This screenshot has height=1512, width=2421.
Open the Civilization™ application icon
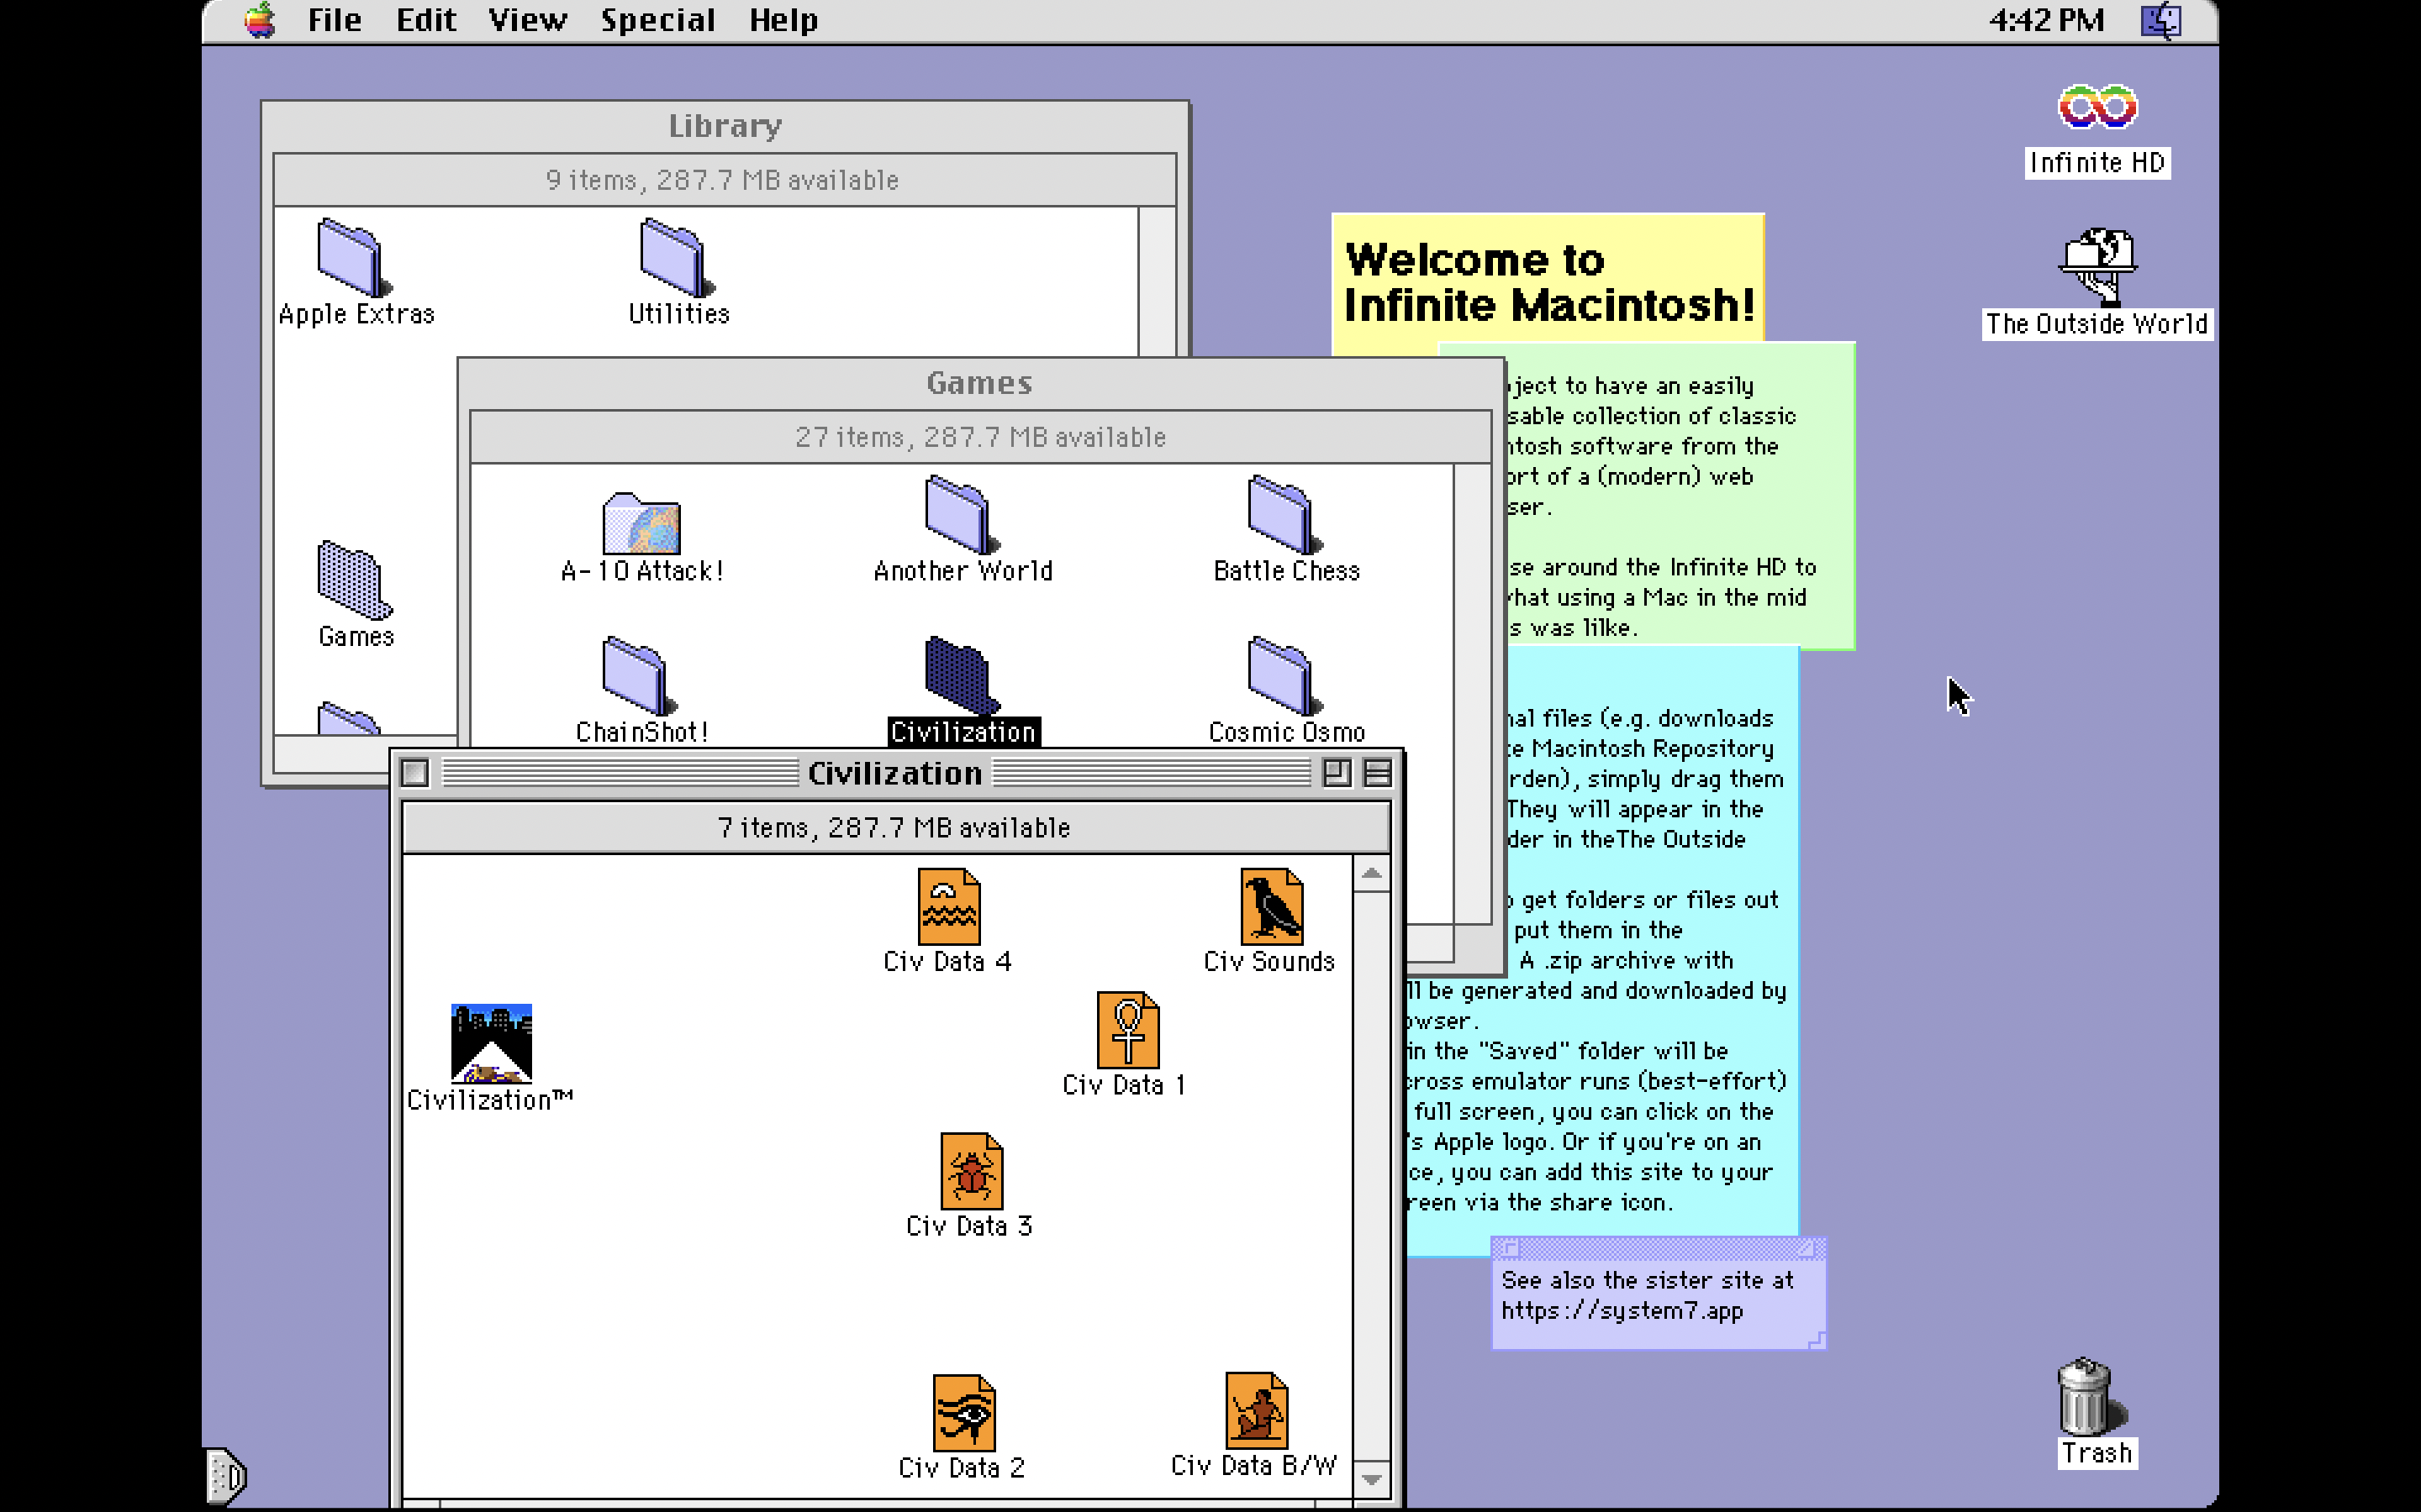[491, 1043]
